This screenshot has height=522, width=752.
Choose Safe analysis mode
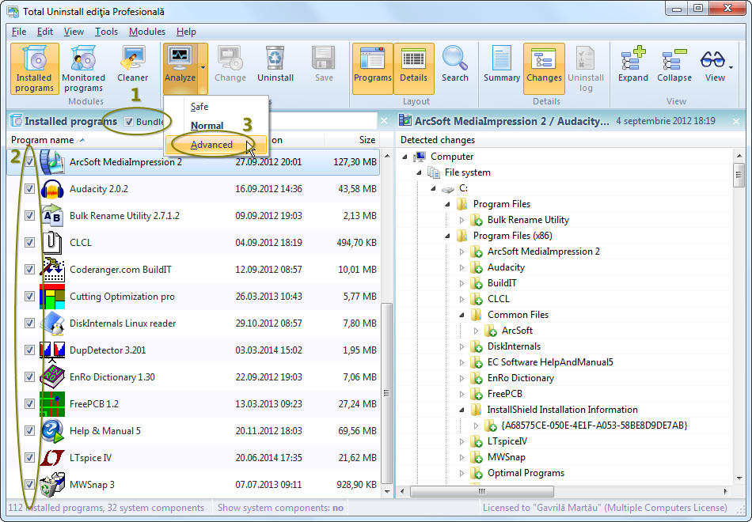199,107
